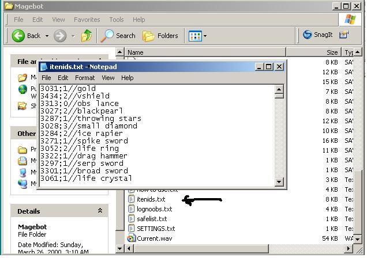Sort files by Size column header
The height and width of the screenshot is (258, 367).
(x=314, y=52)
